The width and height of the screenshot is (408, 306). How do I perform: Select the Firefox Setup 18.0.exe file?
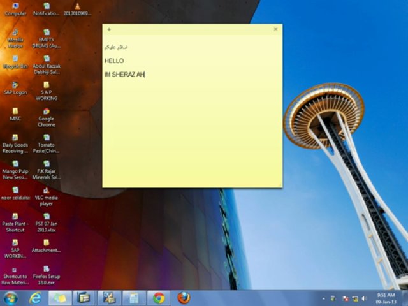(47, 272)
